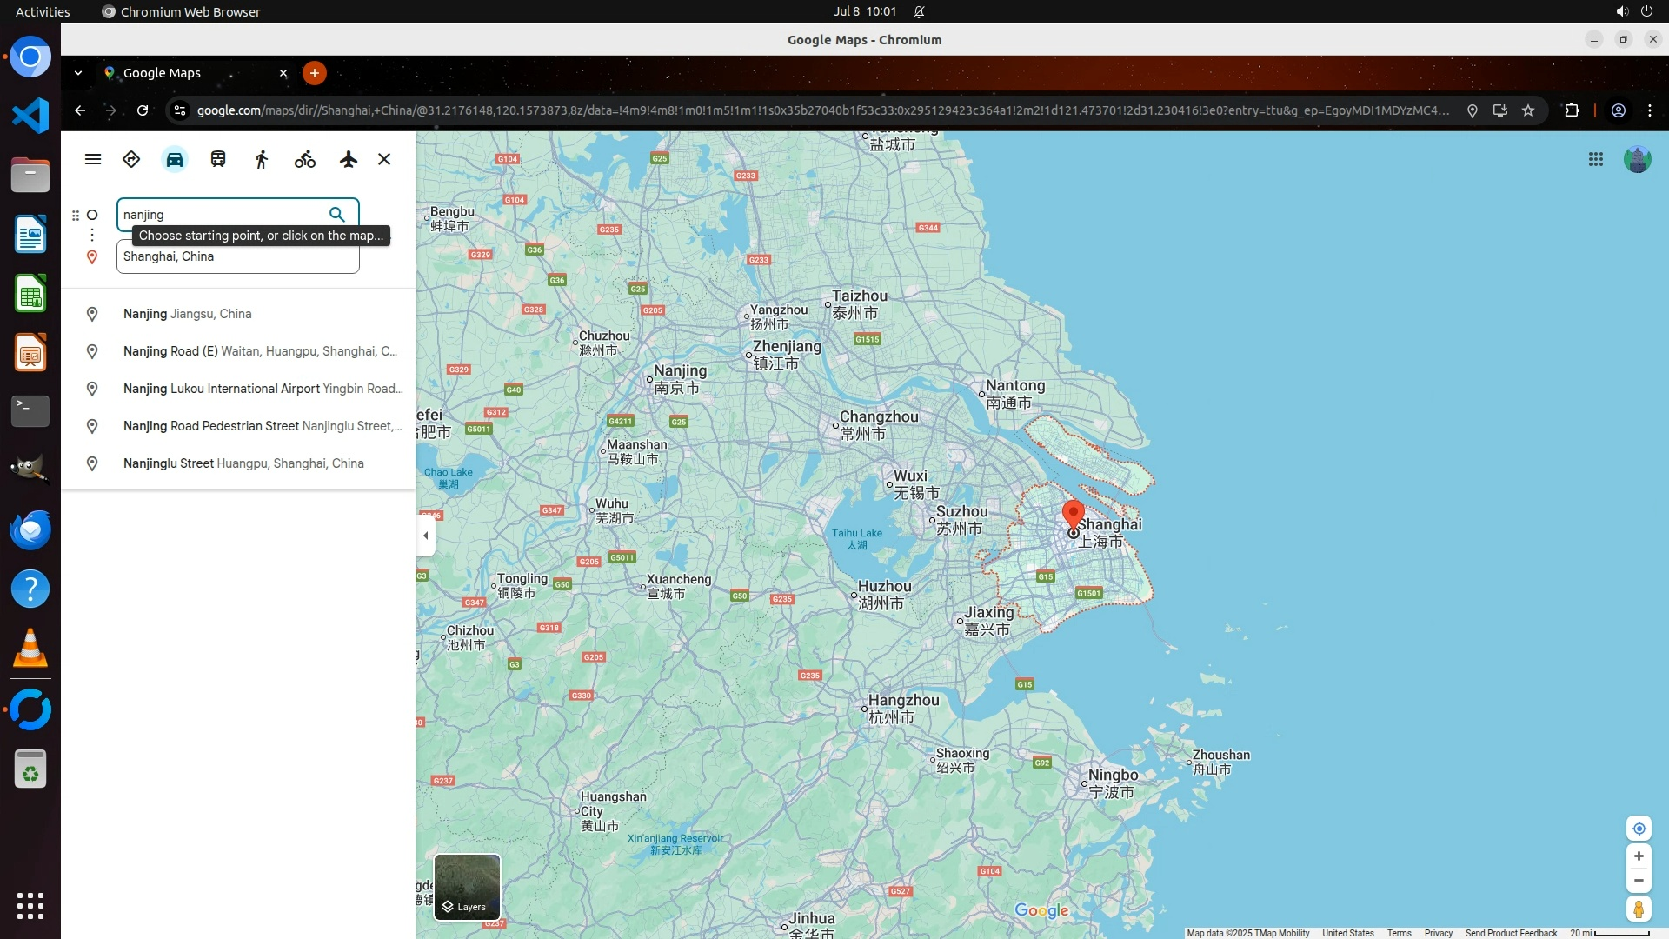Zoom in on the map

(x=1639, y=856)
